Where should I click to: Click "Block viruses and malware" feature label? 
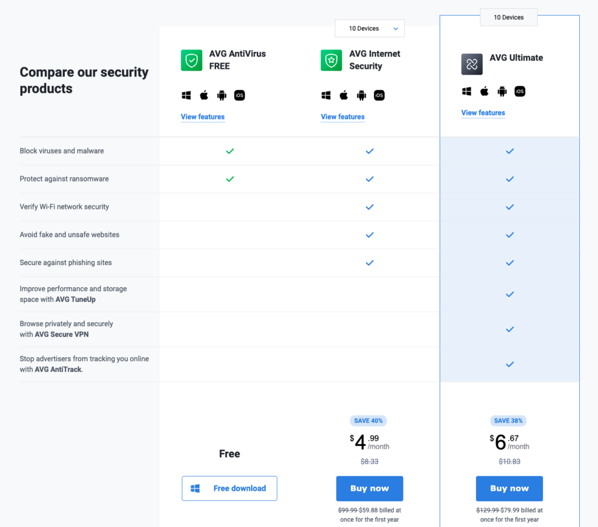[x=62, y=151]
